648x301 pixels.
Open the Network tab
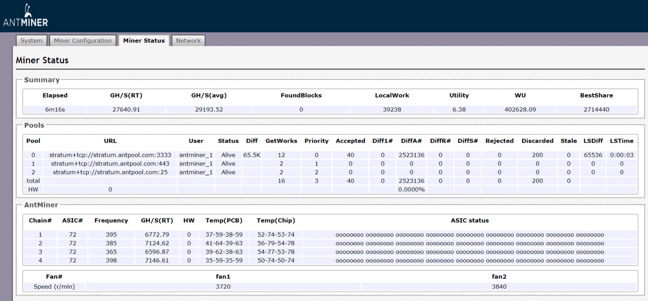coord(188,40)
